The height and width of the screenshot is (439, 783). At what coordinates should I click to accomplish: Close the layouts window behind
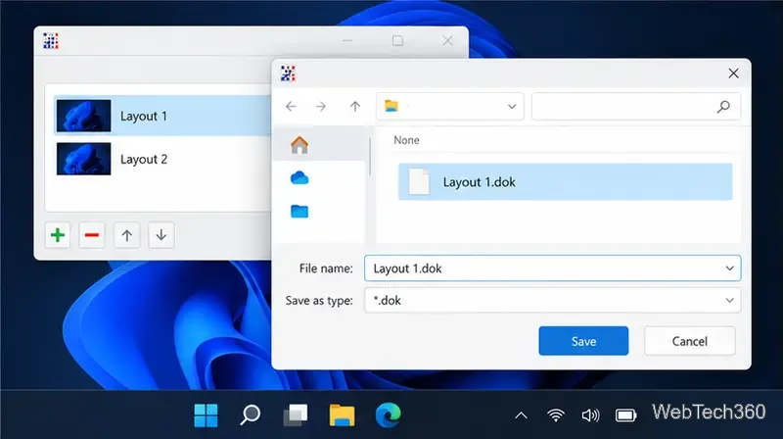[x=447, y=41]
